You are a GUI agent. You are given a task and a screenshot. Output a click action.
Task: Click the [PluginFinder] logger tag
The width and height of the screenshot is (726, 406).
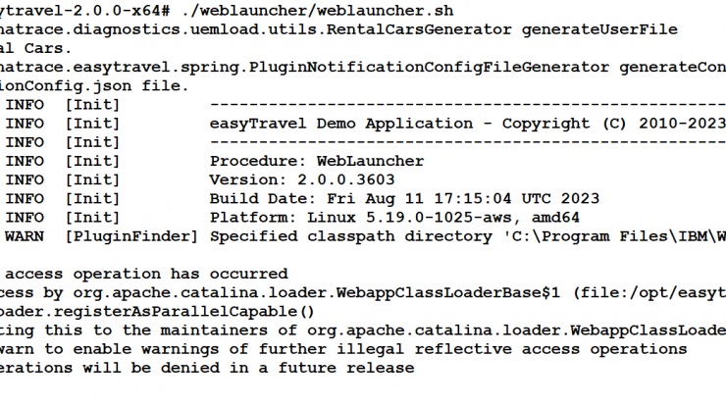pos(131,236)
